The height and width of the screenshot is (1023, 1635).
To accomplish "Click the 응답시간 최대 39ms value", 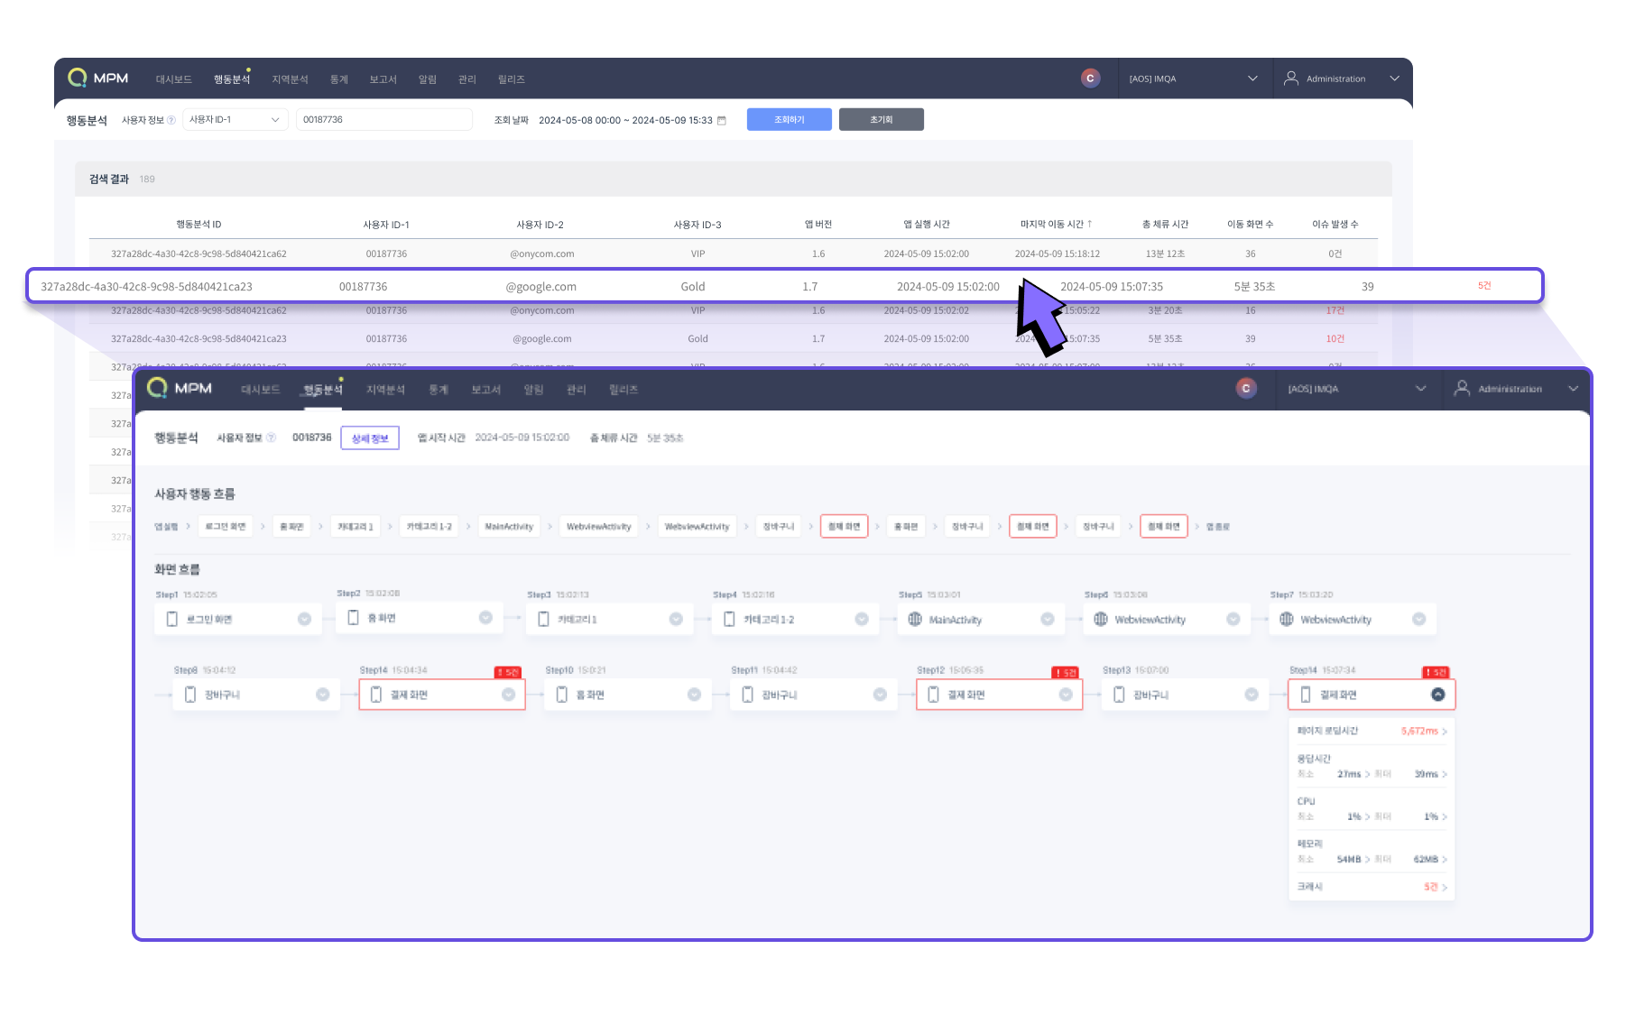I will (x=1427, y=774).
